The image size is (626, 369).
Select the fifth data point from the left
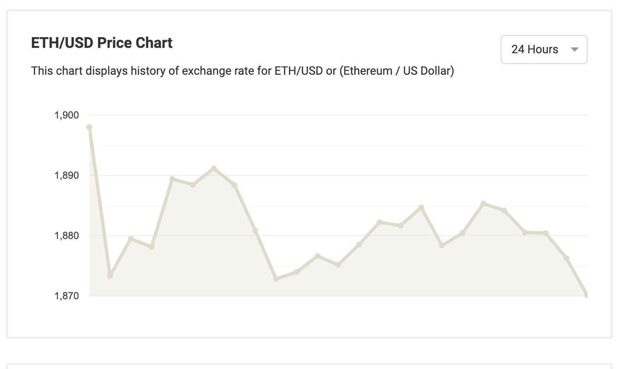click(x=172, y=179)
